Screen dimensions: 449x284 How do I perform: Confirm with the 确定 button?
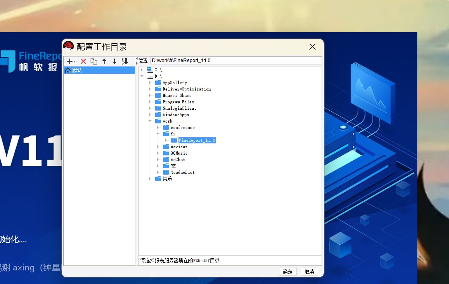287,272
